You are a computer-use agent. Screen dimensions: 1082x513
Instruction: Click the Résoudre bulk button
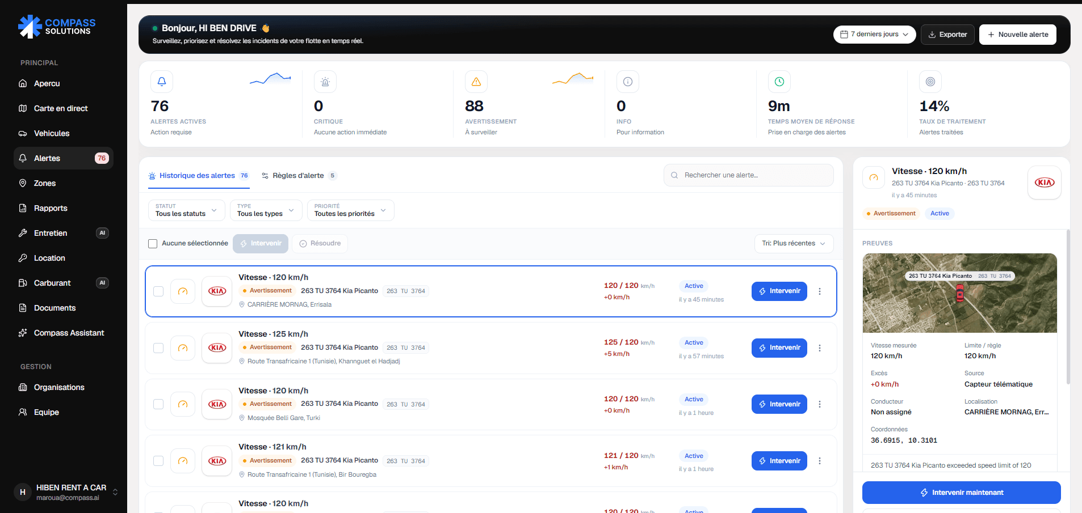pyautogui.click(x=320, y=244)
